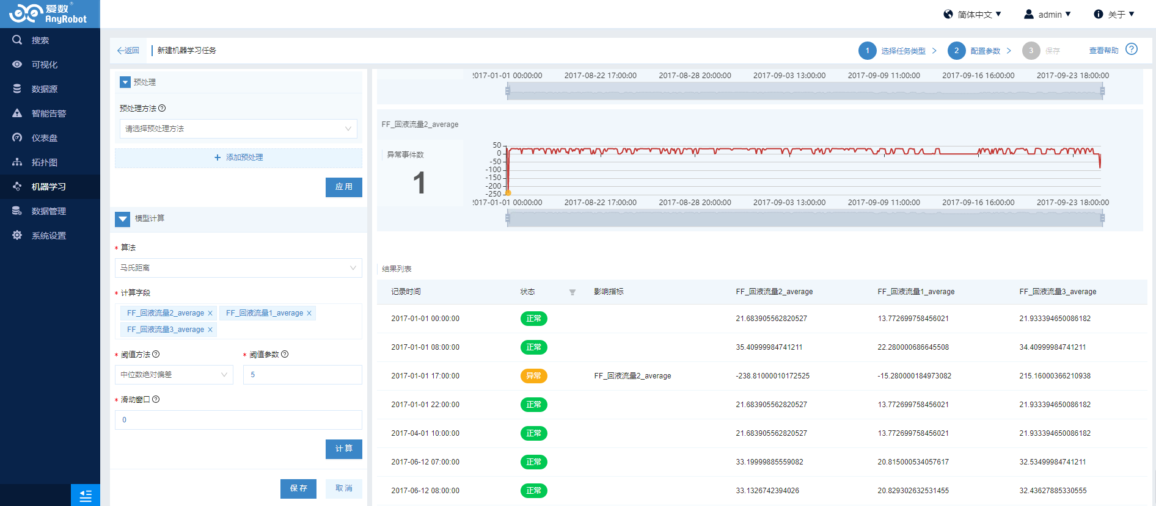Click help icon next to 预处理方法

pyautogui.click(x=162, y=108)
